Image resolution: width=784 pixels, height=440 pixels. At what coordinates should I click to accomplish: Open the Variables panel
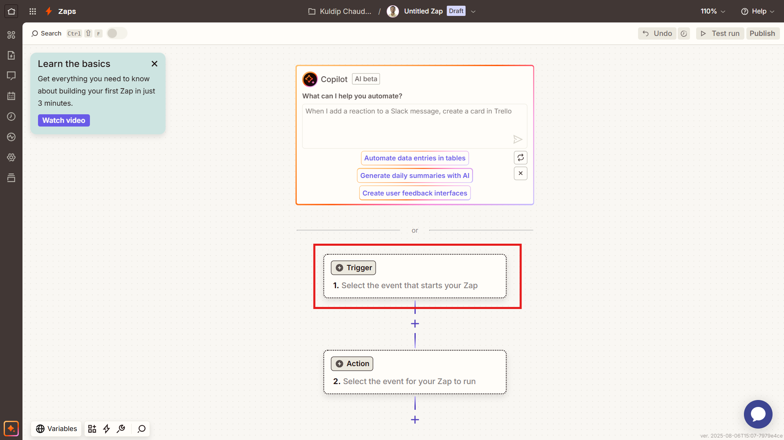[56, 429]
